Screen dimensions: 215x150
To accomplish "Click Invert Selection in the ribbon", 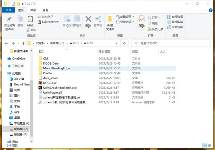I will (175, 27).
